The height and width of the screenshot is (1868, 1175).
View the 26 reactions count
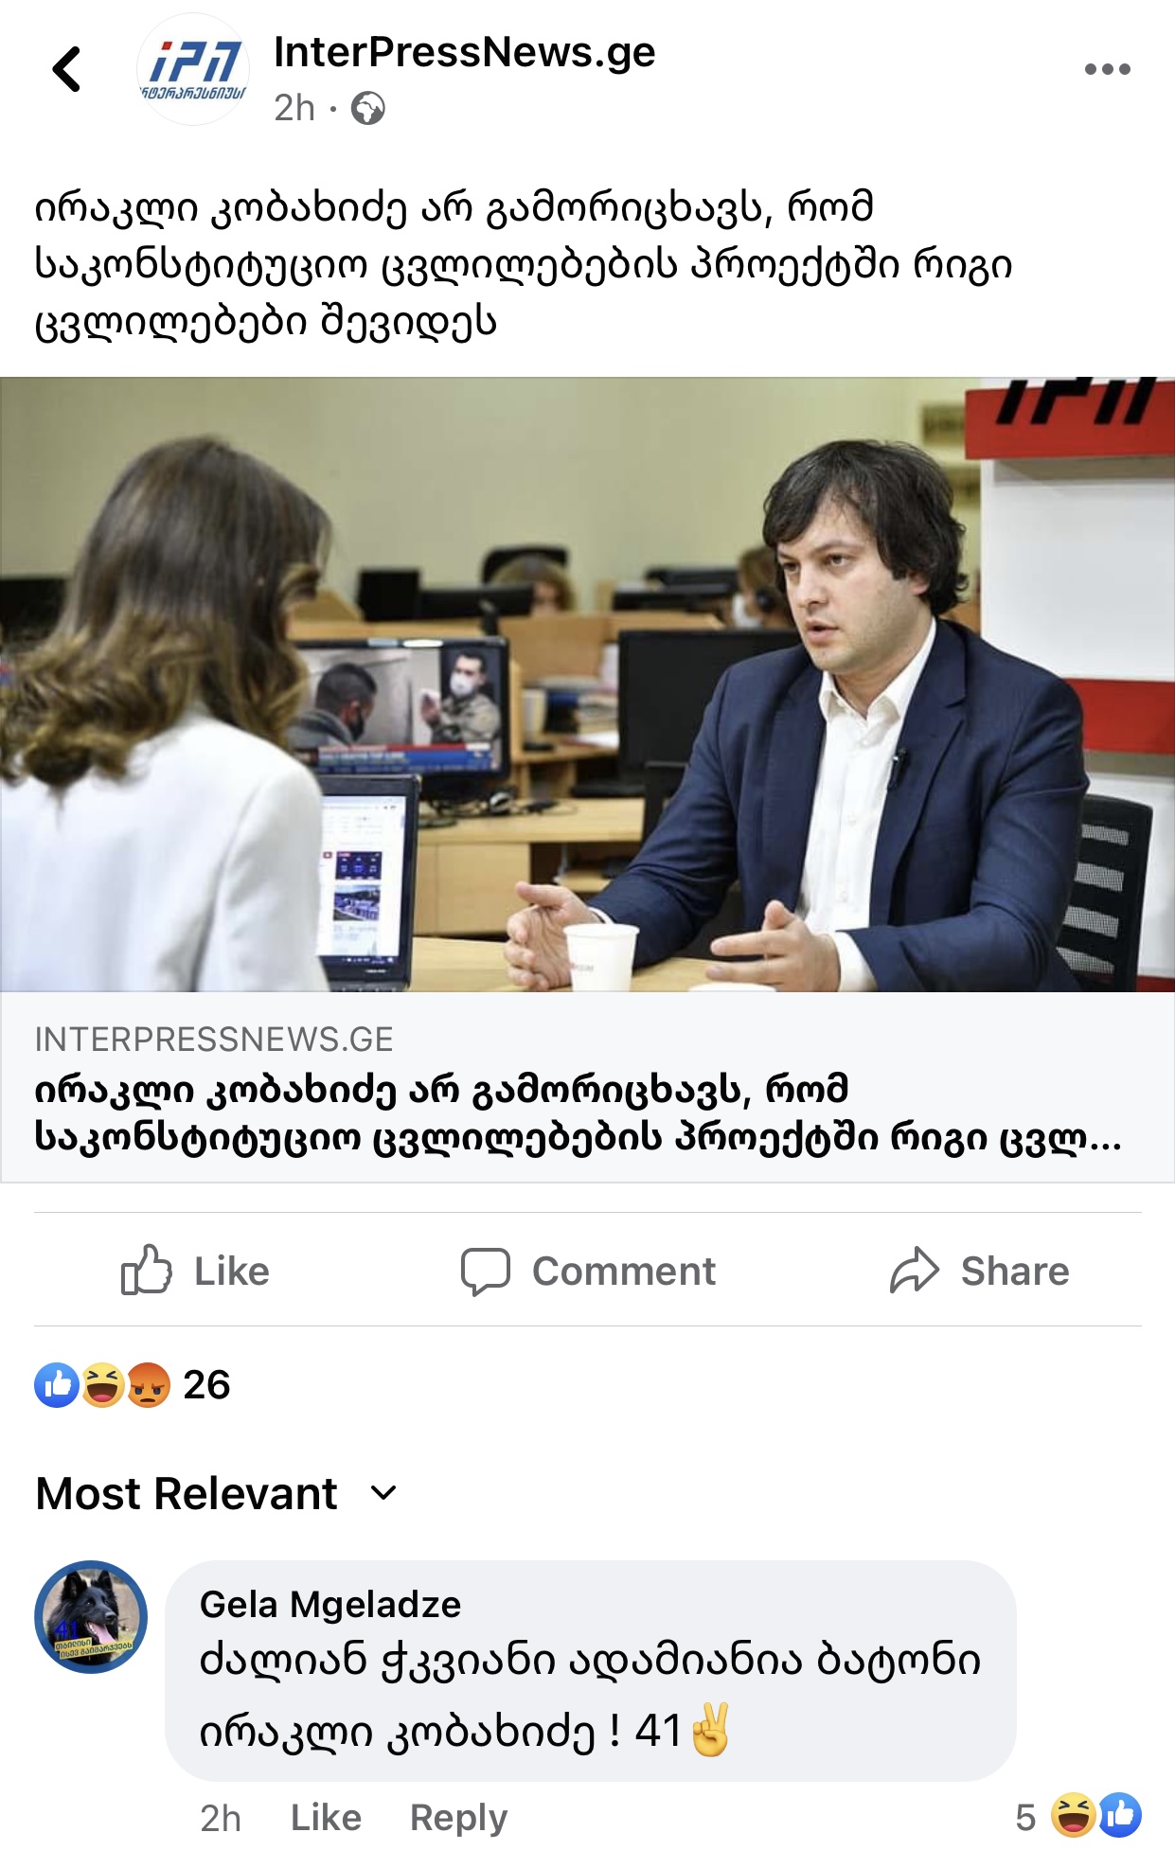[x=206, y=1385]
